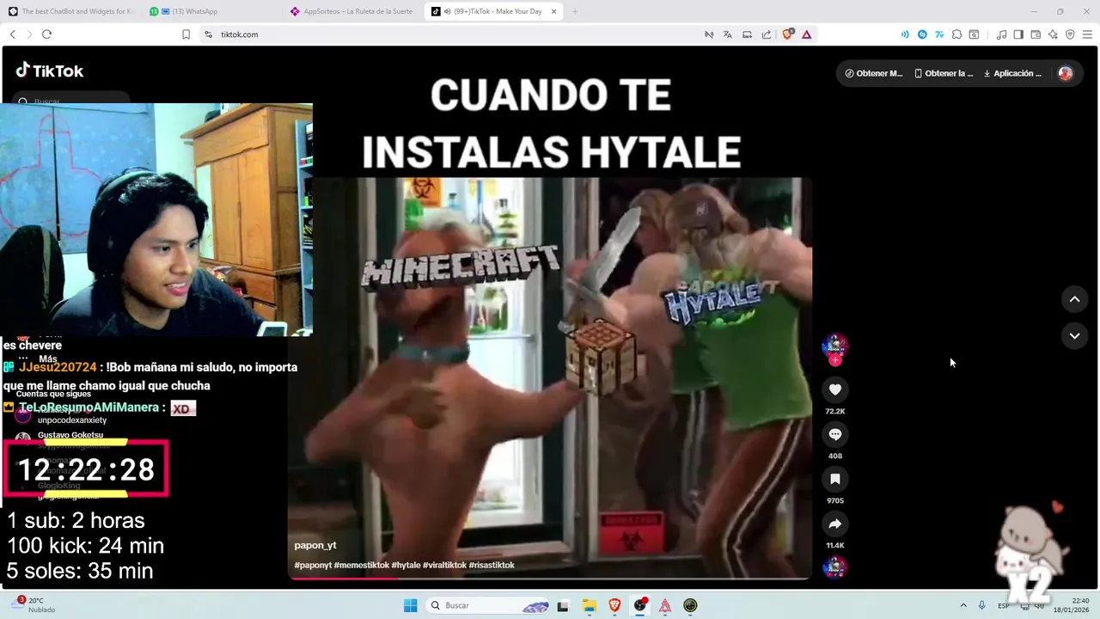Viewport: 1100px width, 619px height.
Task: Open a new browser tab
Action: point(575,11)
